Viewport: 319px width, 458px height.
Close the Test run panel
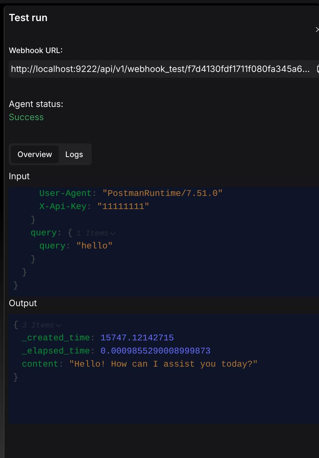(x=317, y=30)
